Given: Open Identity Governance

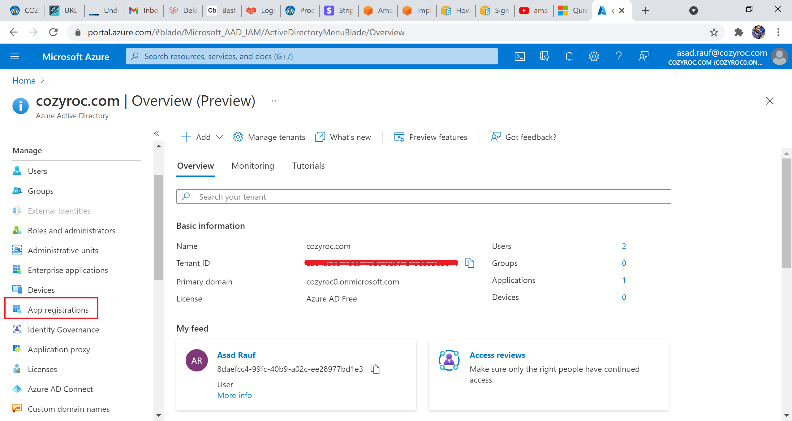Looking at the screenshot, I should click(x=63, y=329).
